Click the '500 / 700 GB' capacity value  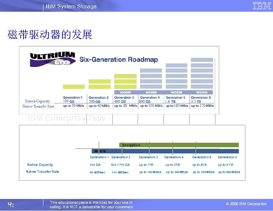pos(121,165)
